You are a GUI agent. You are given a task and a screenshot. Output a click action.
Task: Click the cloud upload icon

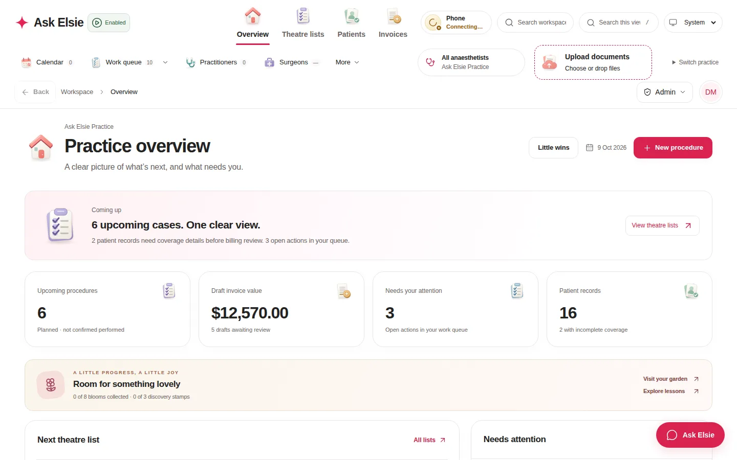[549, 62]
